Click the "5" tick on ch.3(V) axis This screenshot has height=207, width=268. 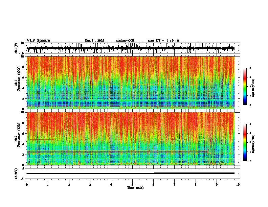(23, 168)
